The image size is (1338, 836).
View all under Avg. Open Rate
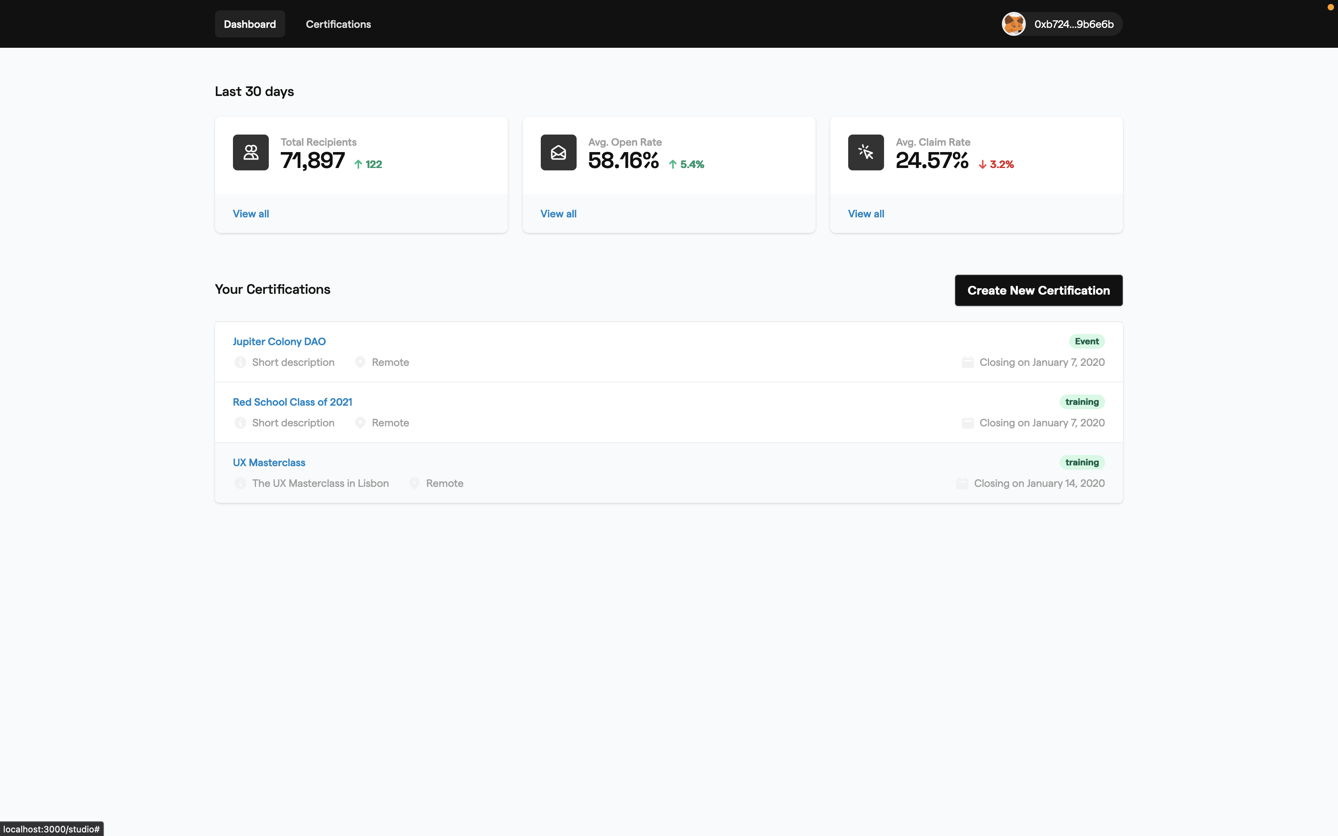558,213
